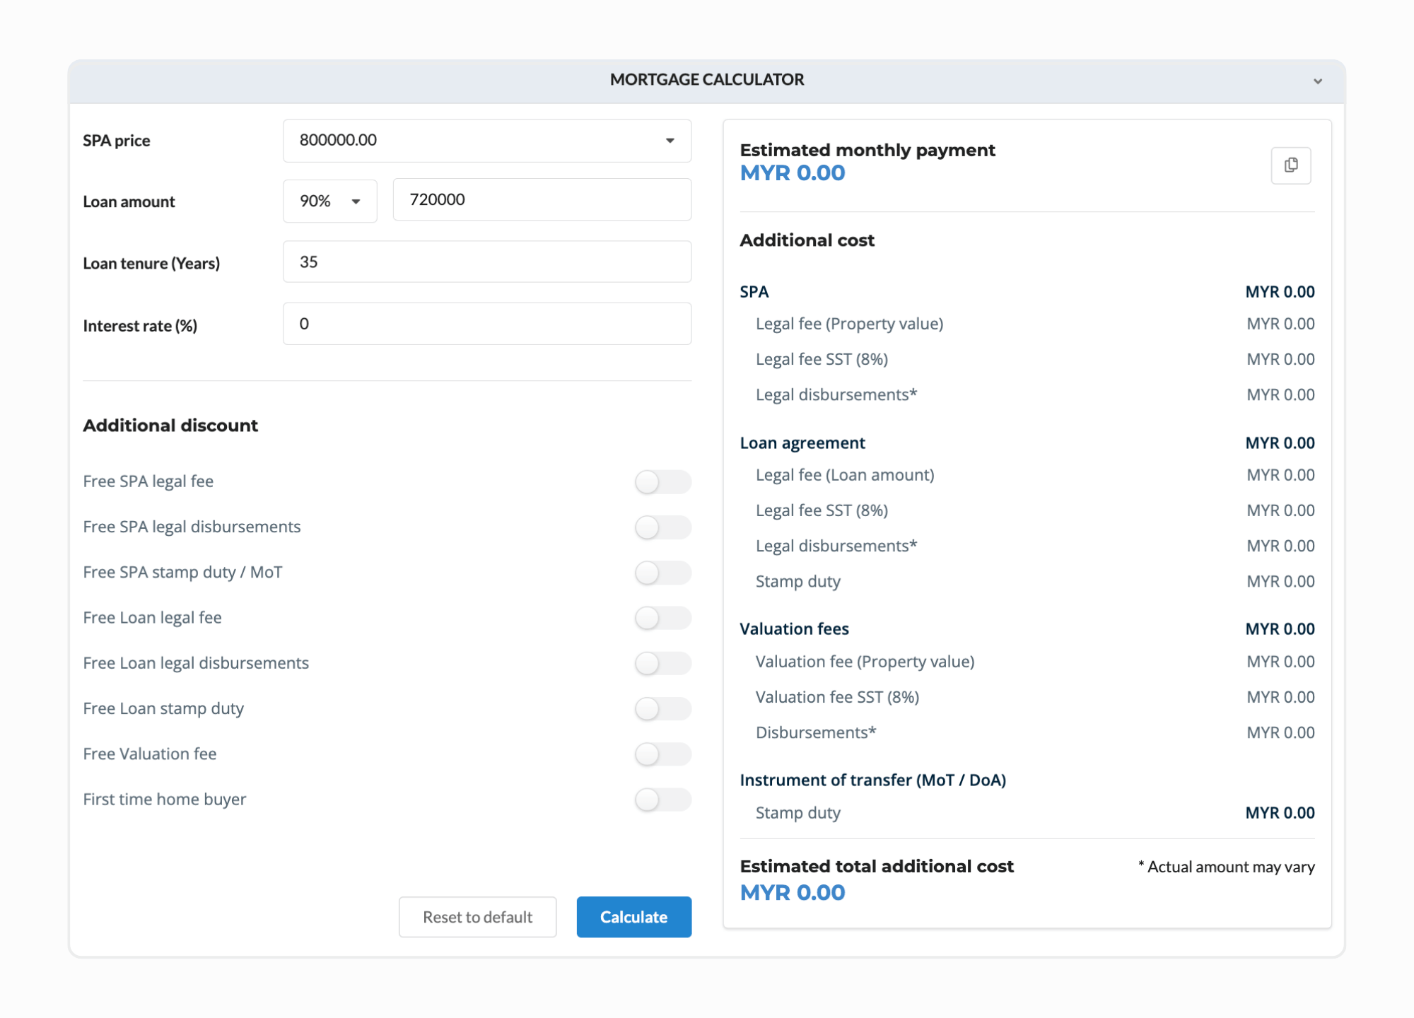This screenshot has height=1018, width=1414.
Task: Click the 'Interest rate (%)' label
Action: [140, 326]
